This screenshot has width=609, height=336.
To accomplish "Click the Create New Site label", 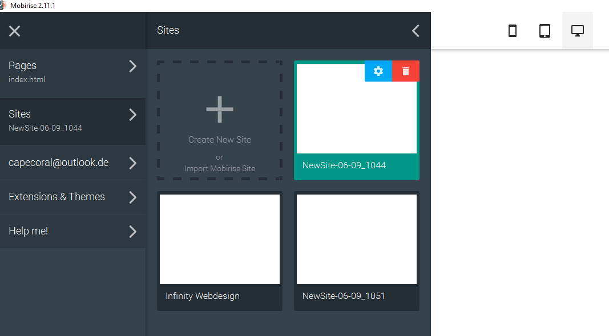I will (219, 140).
